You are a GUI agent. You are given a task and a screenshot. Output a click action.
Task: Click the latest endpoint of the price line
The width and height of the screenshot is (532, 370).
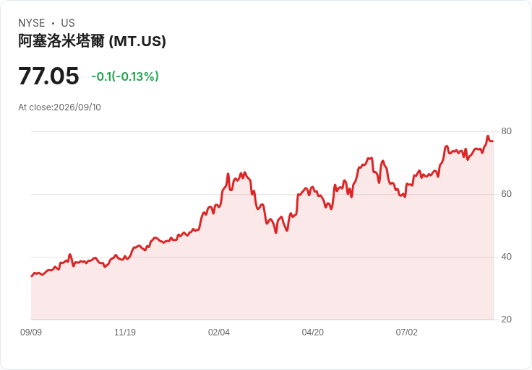493,141
